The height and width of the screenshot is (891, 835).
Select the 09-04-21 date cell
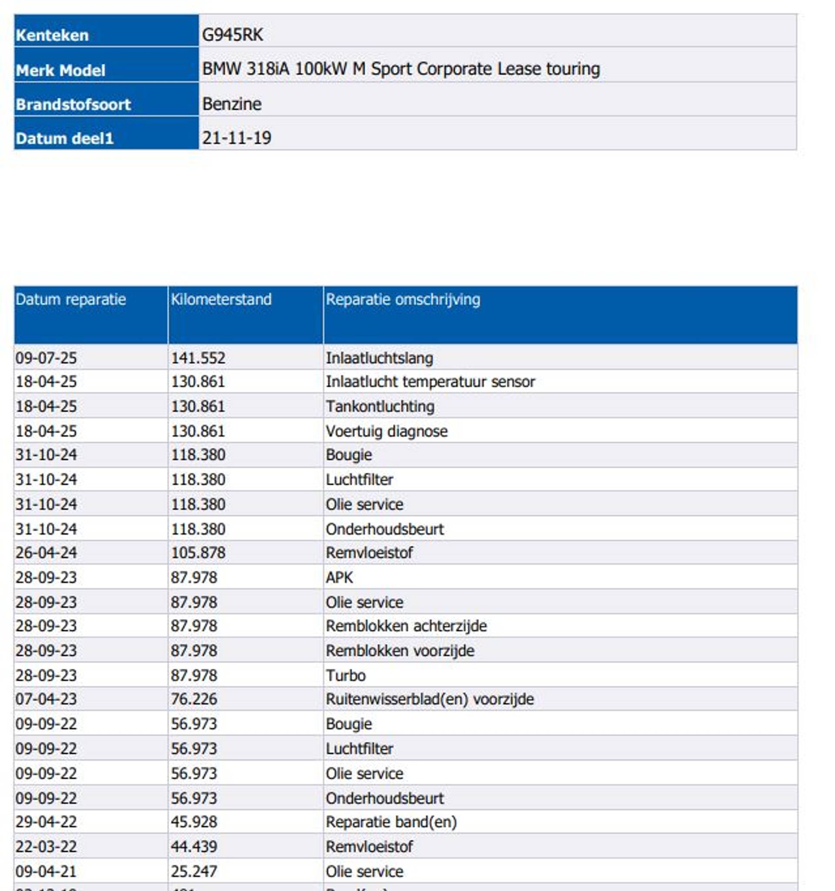tap(46, 871)
